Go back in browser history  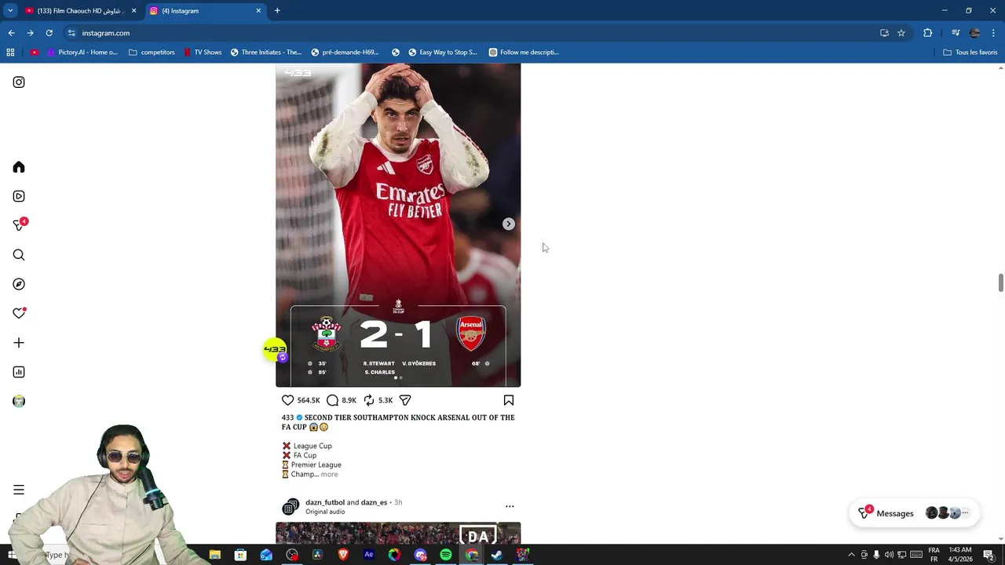click(11, 33)
